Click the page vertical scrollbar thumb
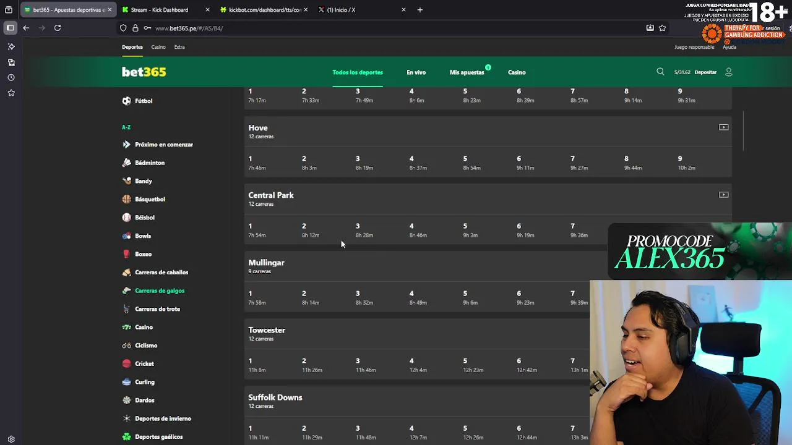 pyautogui.click(x=744, y=130)
